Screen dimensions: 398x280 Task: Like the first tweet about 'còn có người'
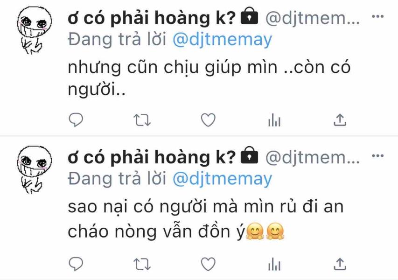pos(208,120)
